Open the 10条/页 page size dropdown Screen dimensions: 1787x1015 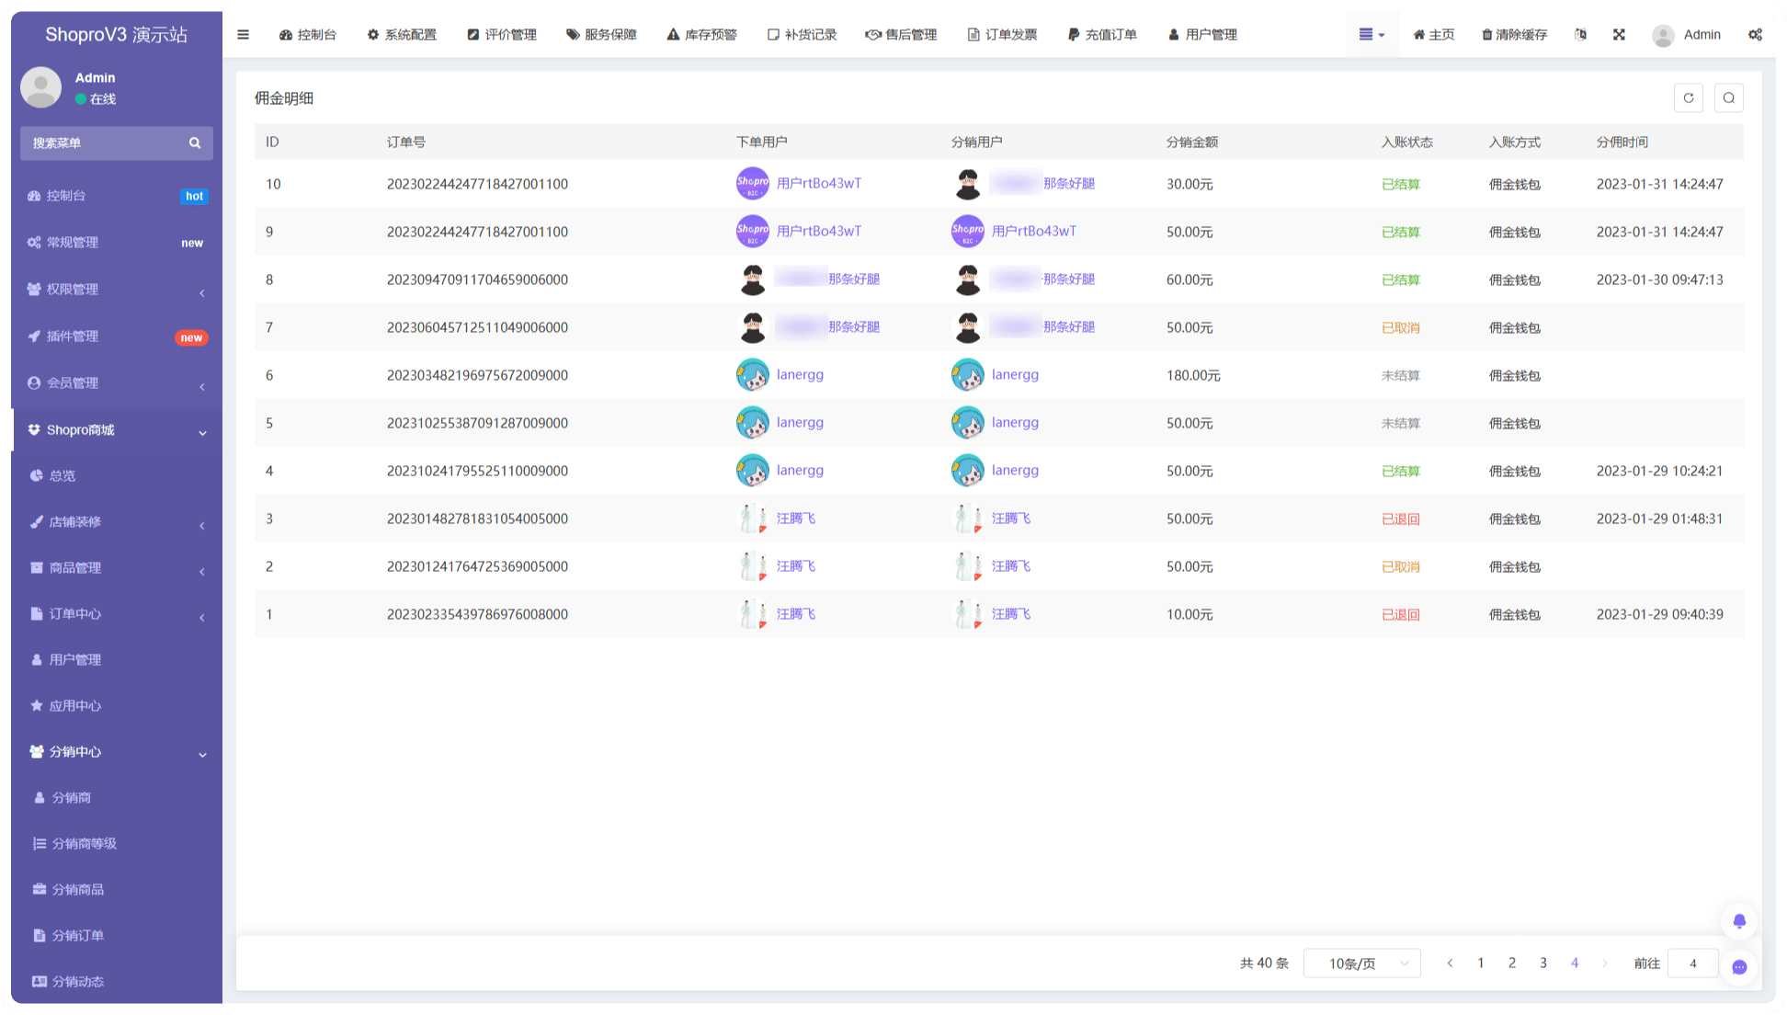[1361, 964]
